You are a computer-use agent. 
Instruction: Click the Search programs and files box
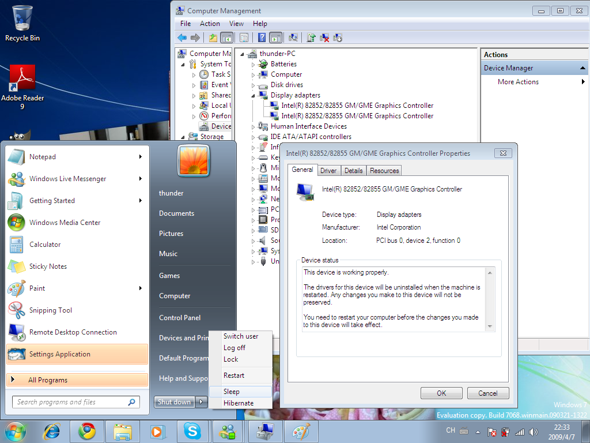coord(76,402)
